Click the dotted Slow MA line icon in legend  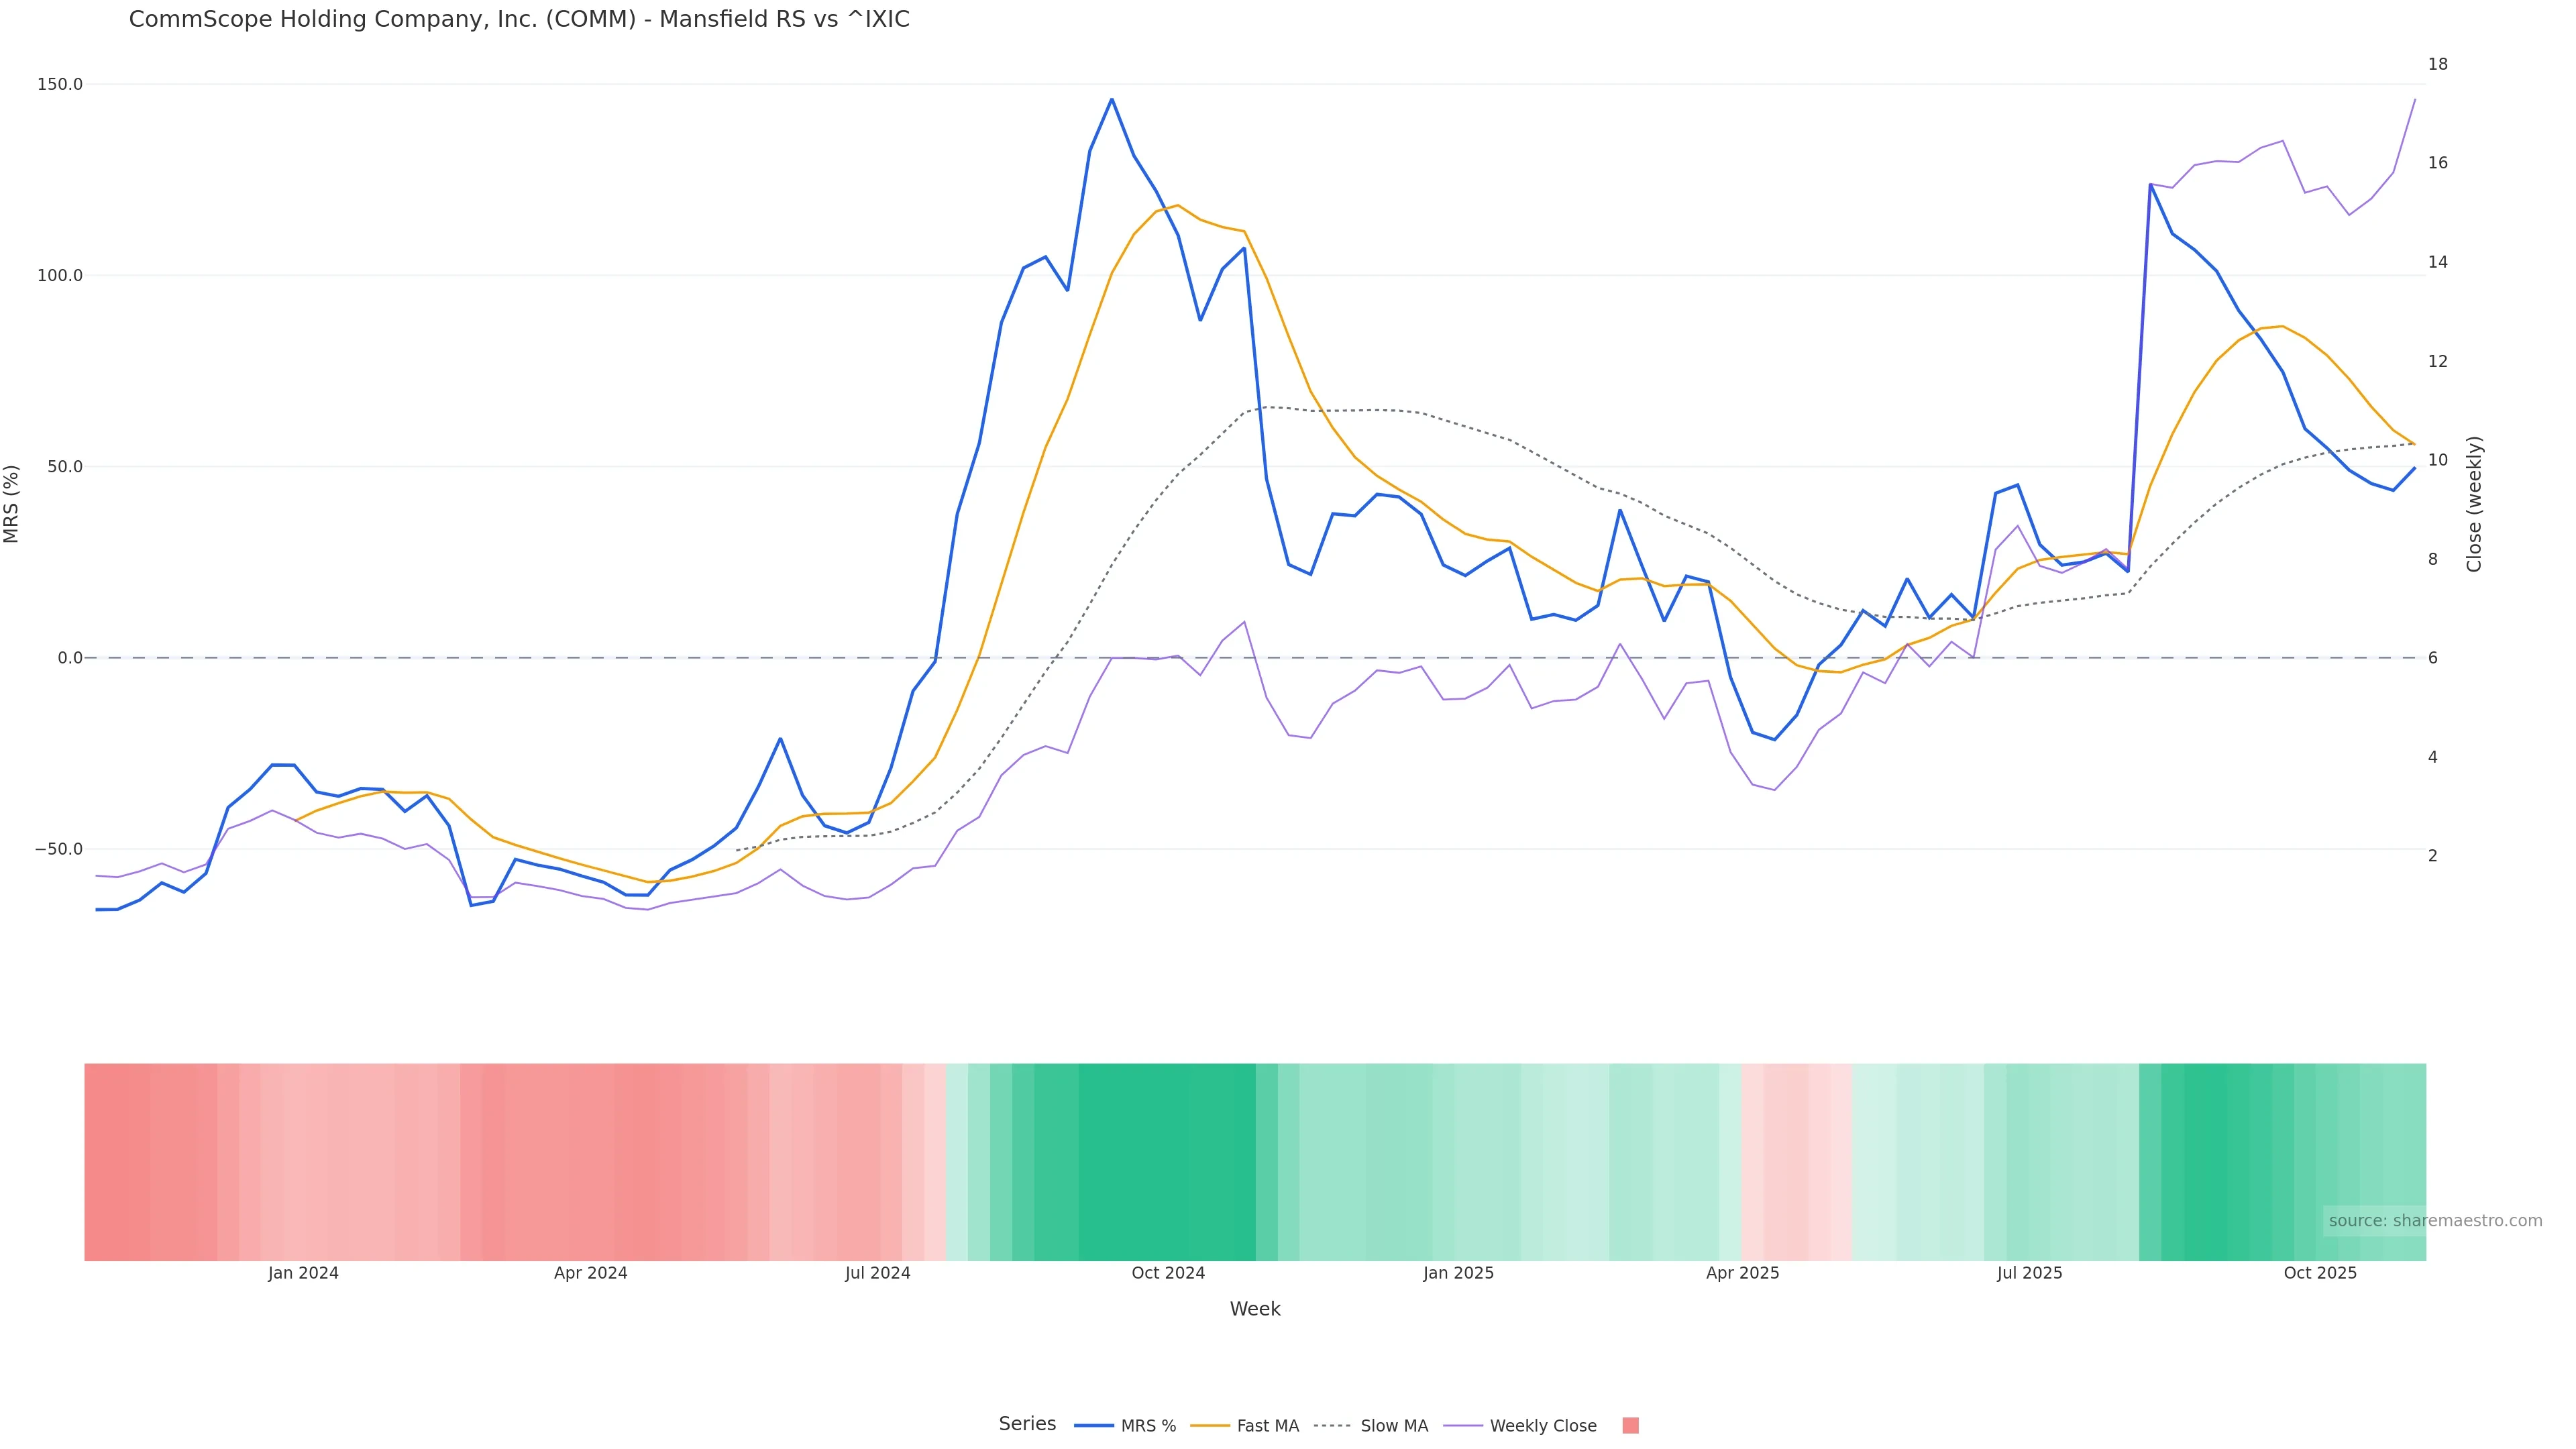(1332, 1426)
